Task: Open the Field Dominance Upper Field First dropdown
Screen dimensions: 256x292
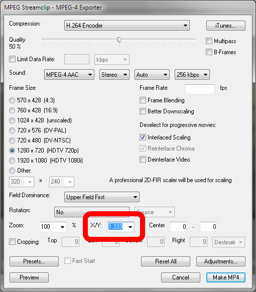Action: pyautogui.click(x=102, y=197)
